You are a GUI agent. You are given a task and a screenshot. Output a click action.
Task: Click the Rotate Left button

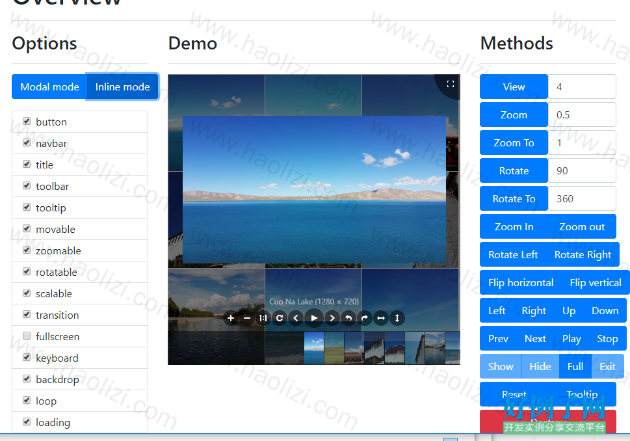[x=513, y=254]
